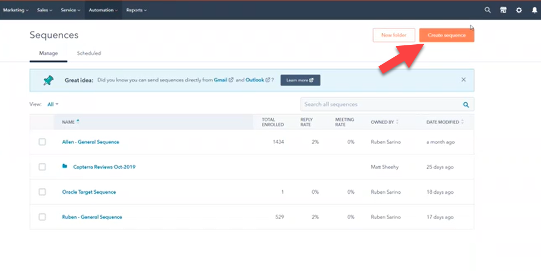This screenshot has width=541, height=271.
Task: Tick checkbox for Capterra Reviews Oct-2019
Action: click(x=42, y=167)
